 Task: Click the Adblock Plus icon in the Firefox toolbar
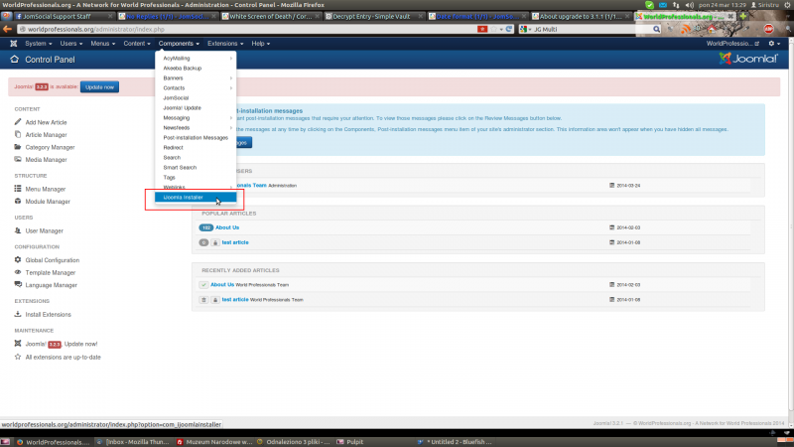click(x=768, y=30)
